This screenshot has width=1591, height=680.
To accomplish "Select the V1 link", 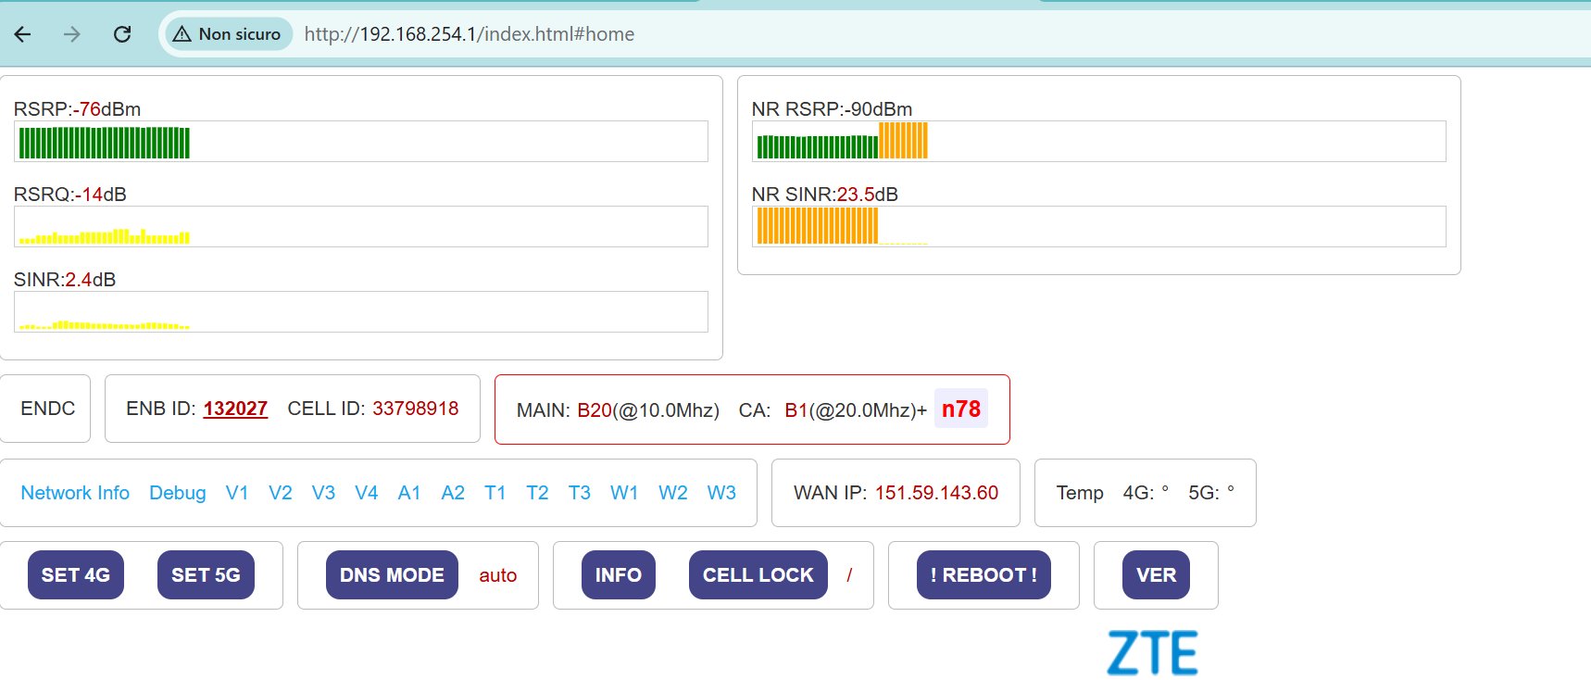I will 237,493.
